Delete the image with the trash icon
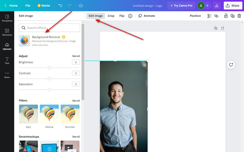244x152 pixels. [x=239, y=16]
